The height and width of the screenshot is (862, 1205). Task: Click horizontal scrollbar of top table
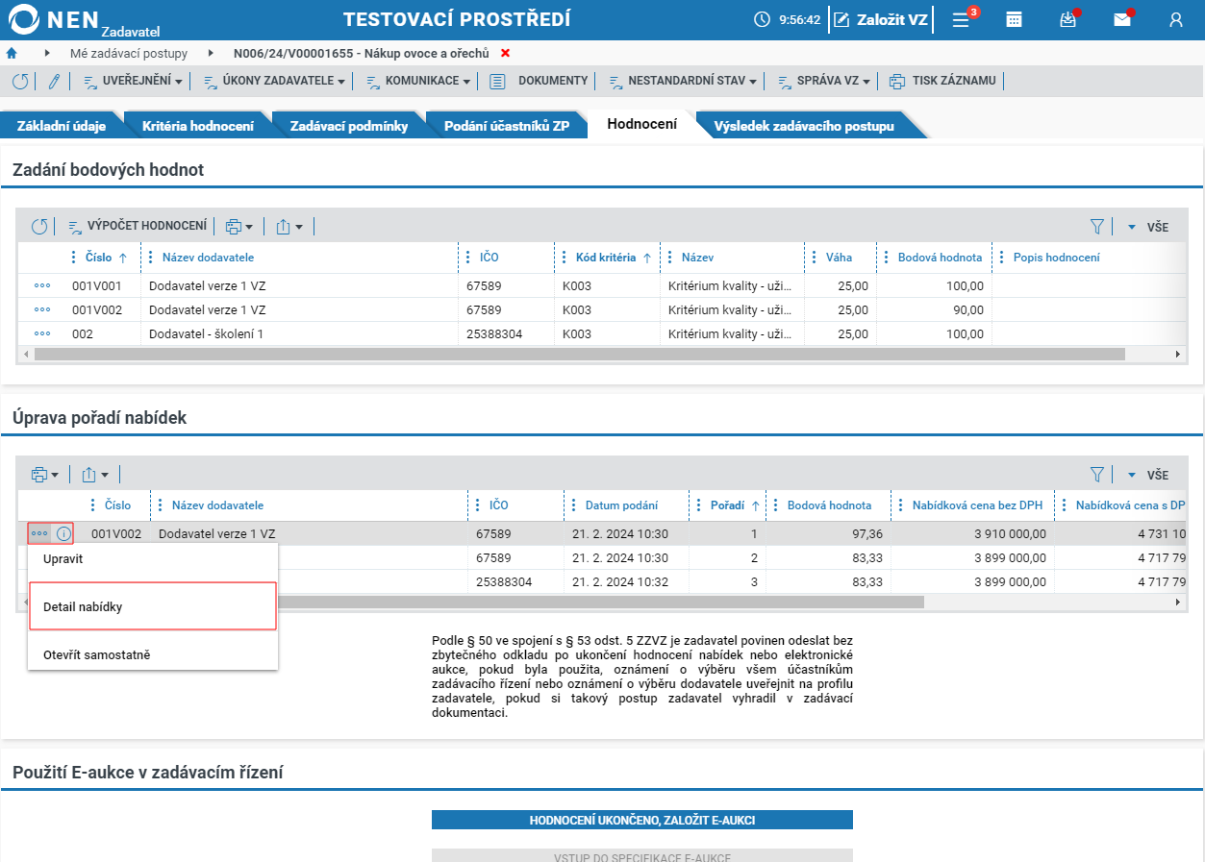[x=579, y=354]
